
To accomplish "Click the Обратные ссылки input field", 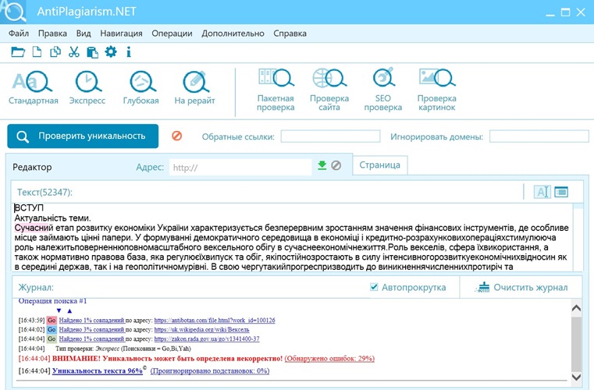I will pyautogui.click(x=330, y=136).
